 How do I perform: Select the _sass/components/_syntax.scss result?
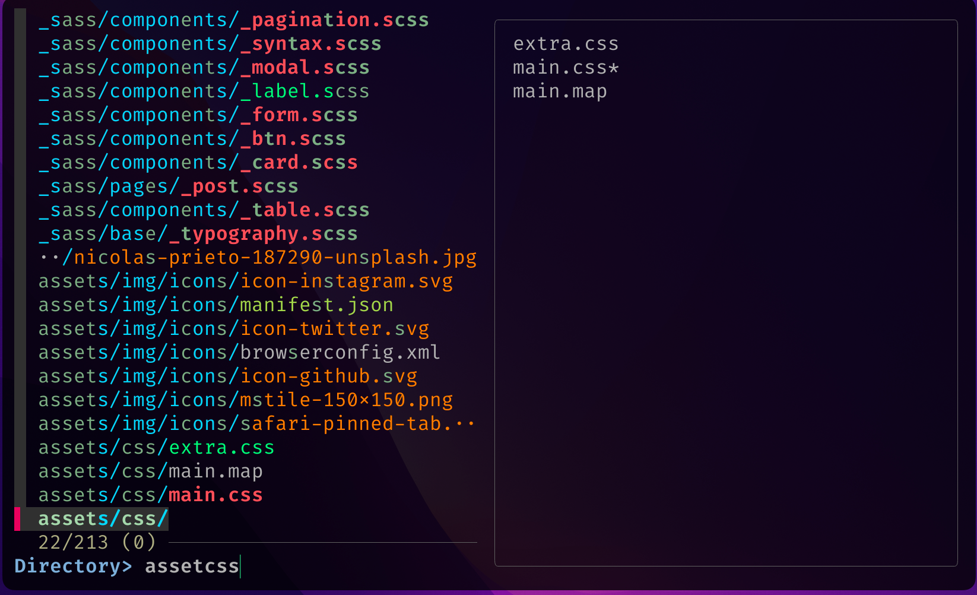(210, 44)
